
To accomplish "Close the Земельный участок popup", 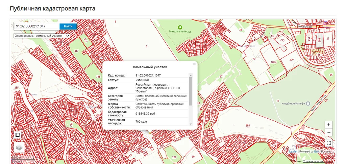I will point(194,64).
